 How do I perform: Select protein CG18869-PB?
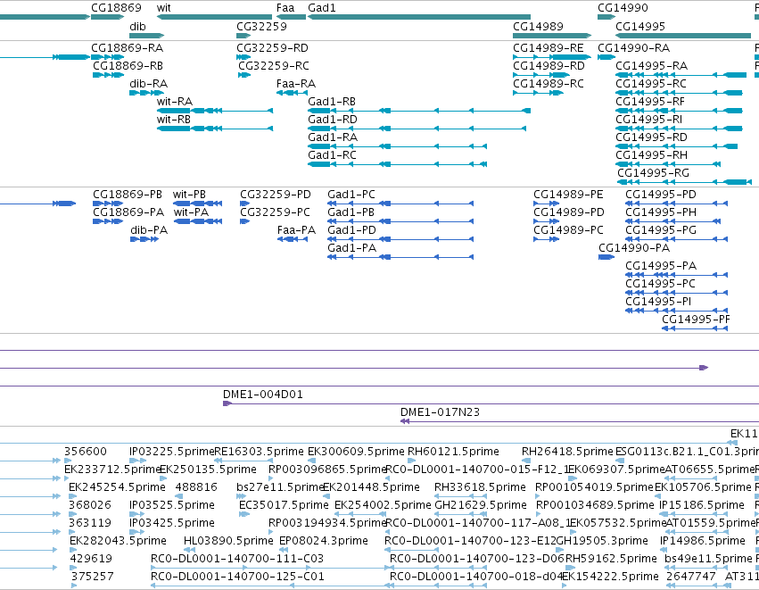(128, 195)
